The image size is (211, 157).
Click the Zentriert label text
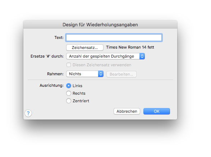(x=81, y=101)
